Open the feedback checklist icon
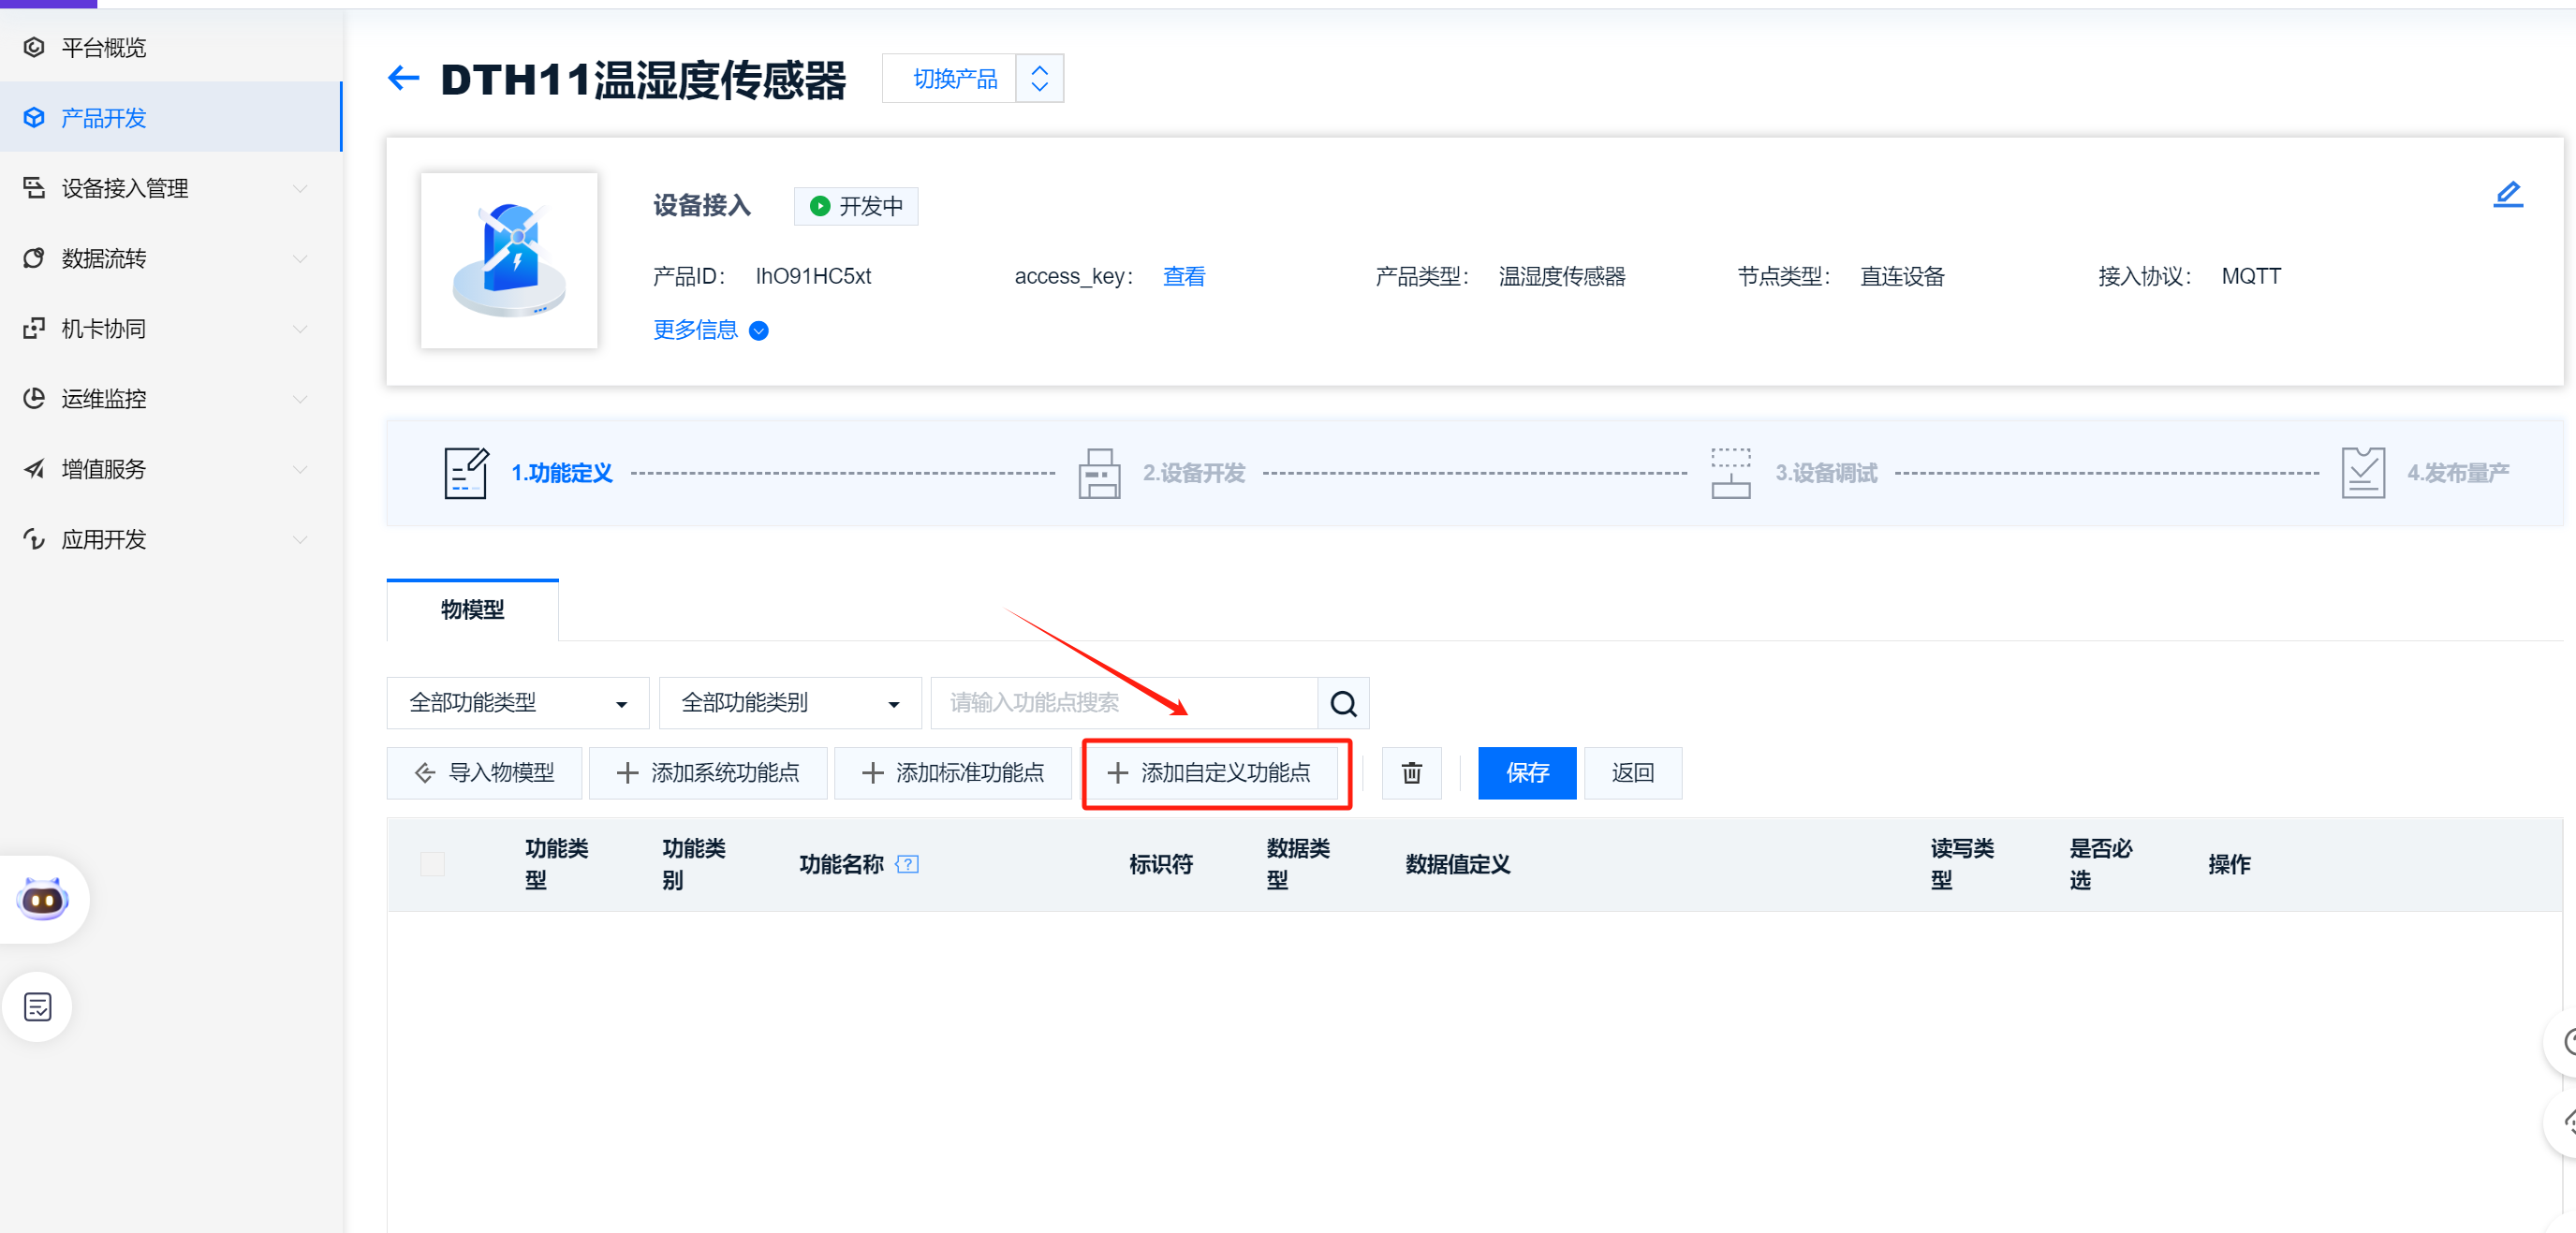Screen dimensions: 2576x1233 click(x=38, y=1006)
